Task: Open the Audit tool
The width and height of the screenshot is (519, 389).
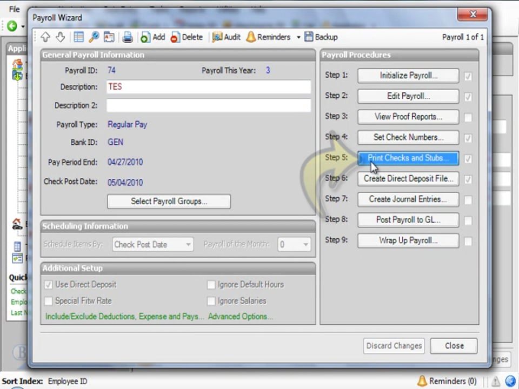Action: 226,37
